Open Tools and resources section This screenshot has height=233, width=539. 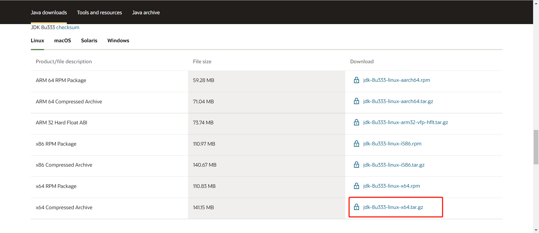pos(99,13)
